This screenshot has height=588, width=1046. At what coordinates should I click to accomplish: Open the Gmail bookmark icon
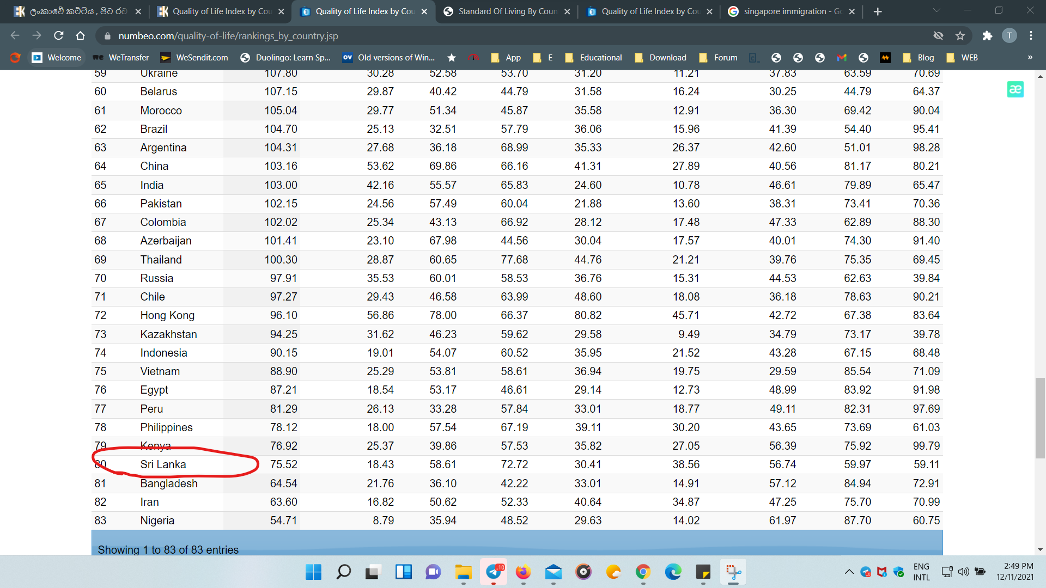point(842,58)
